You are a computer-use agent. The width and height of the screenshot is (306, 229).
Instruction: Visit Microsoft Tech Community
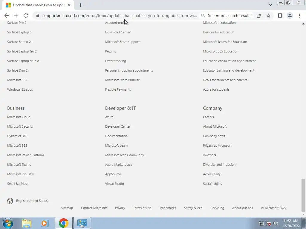(125, 155)
